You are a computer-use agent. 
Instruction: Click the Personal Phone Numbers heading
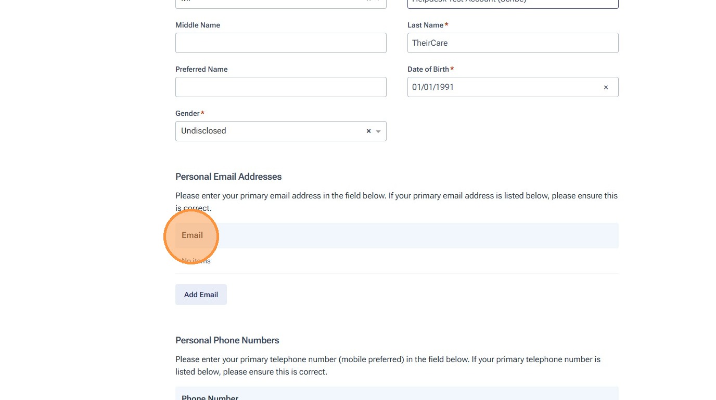coord(227,340)
